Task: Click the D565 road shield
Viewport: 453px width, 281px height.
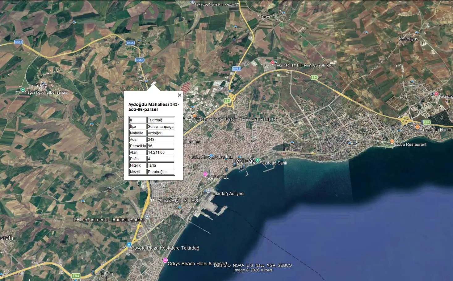Action: point(236,69)
